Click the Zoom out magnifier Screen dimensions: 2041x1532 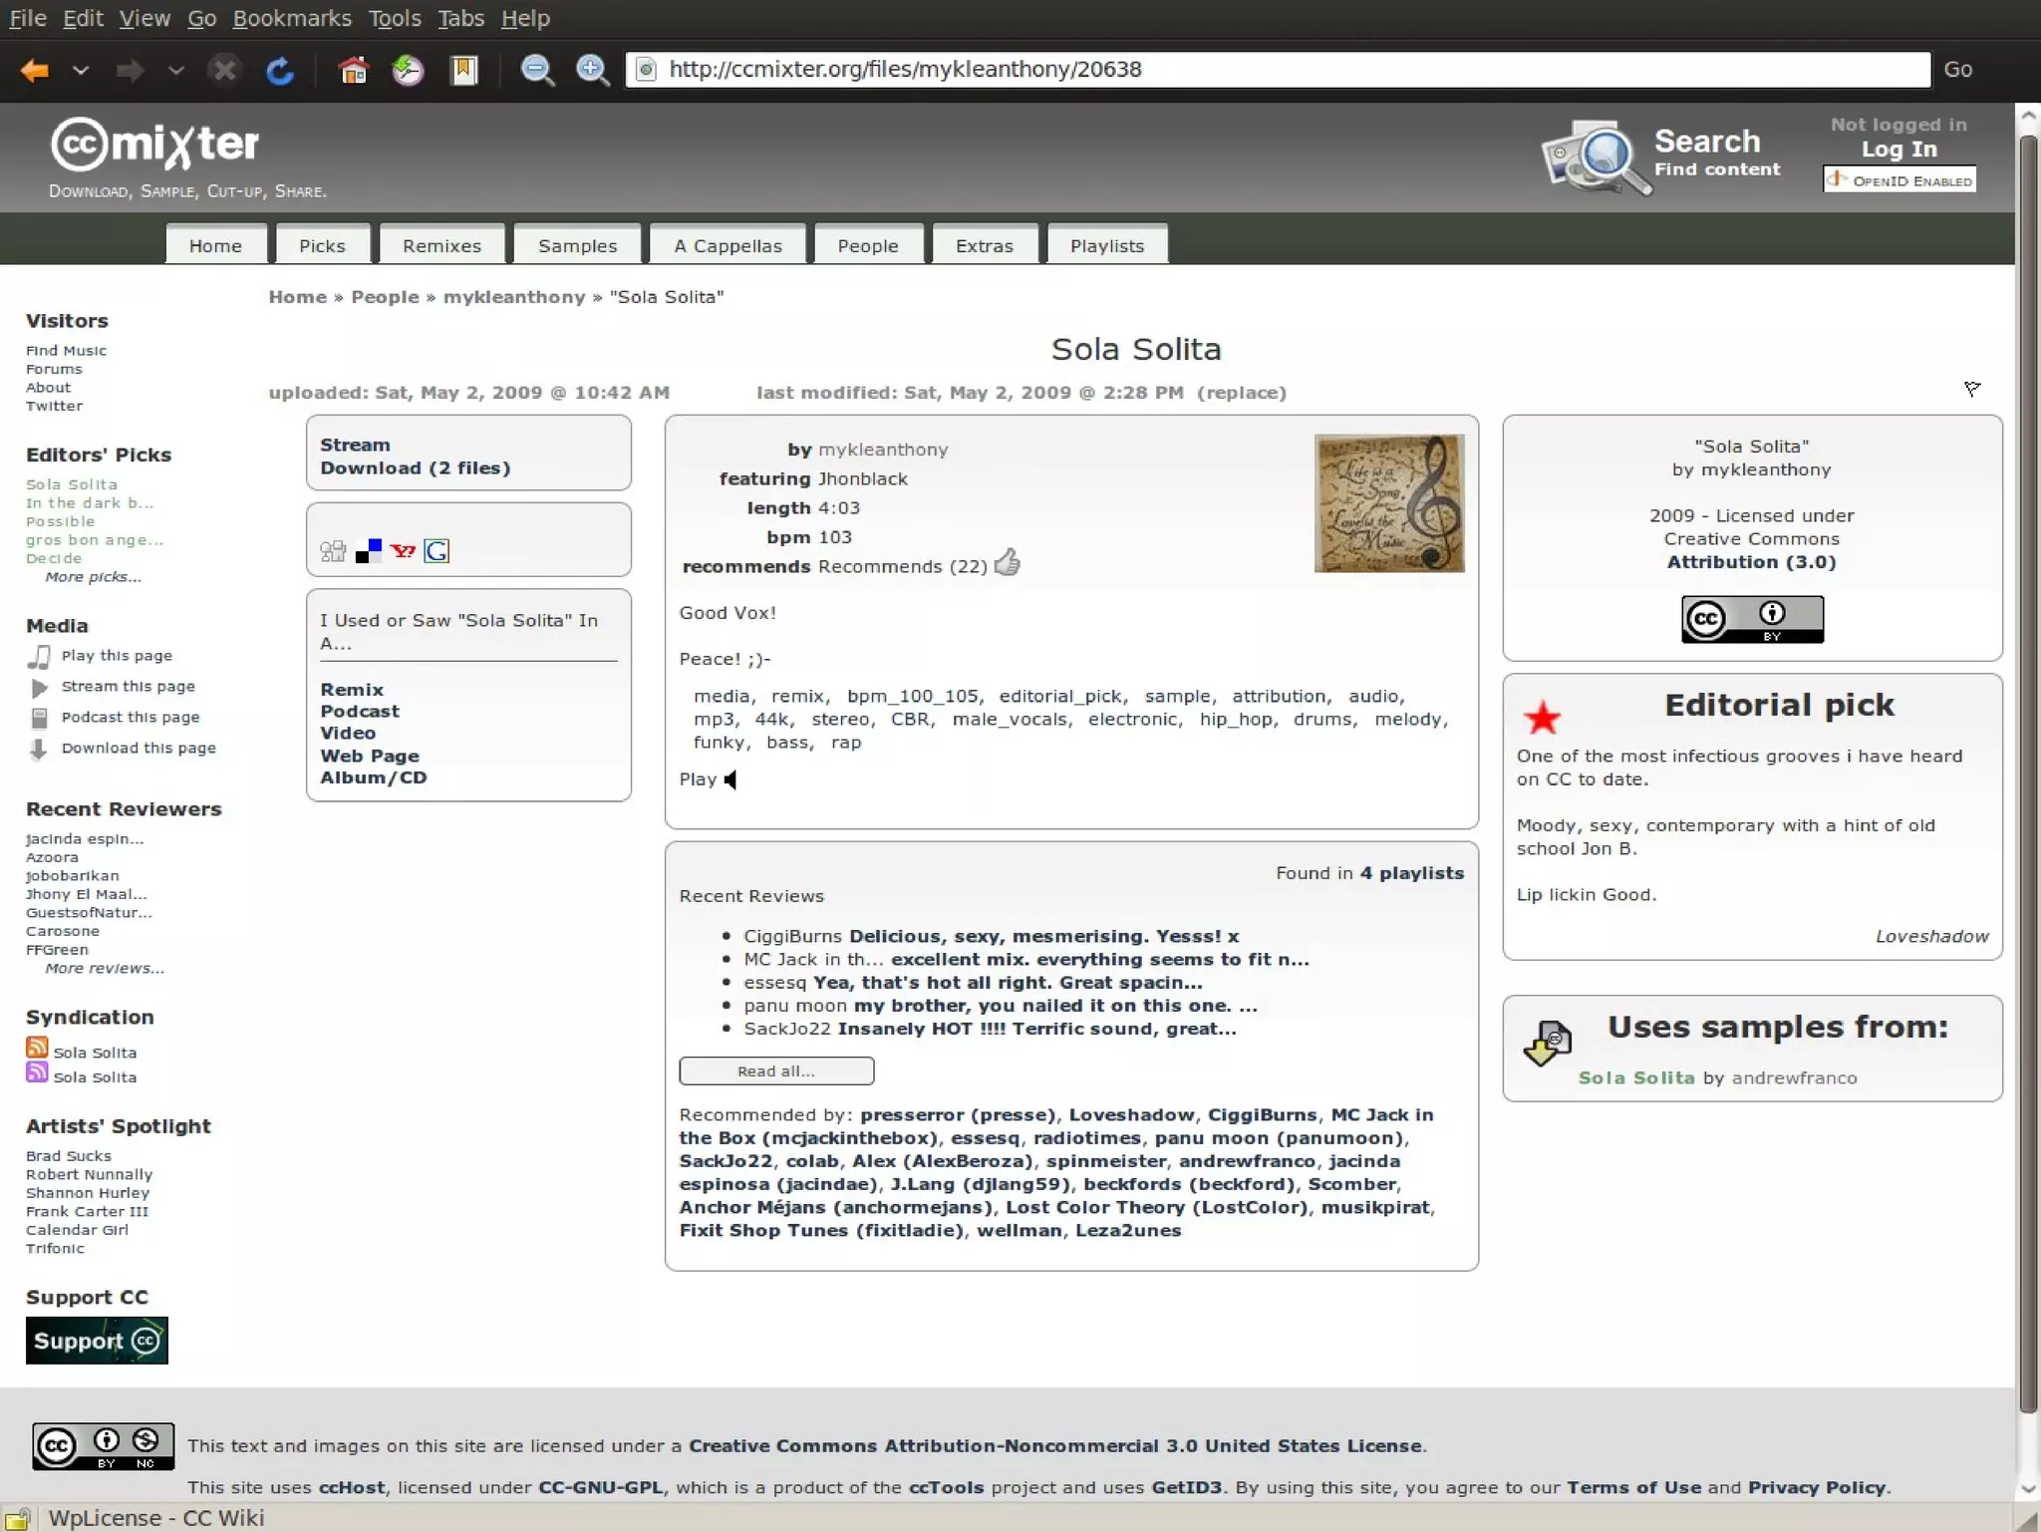click(x=537, y=70)
